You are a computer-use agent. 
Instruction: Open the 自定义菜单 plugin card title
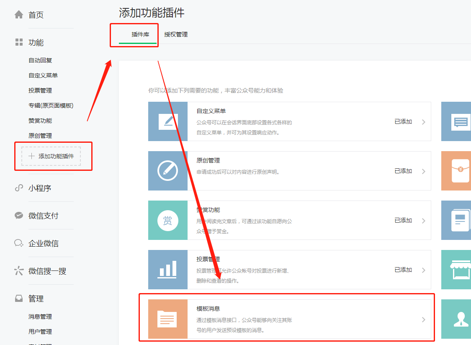click(211, 111)
